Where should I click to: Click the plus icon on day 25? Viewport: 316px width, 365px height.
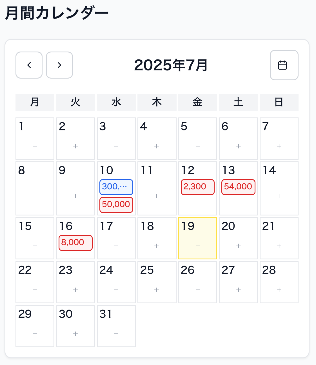click(x=157, y=290)
